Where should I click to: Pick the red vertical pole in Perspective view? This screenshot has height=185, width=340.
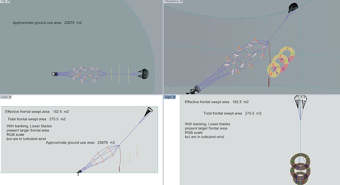(x=269, y=64)
